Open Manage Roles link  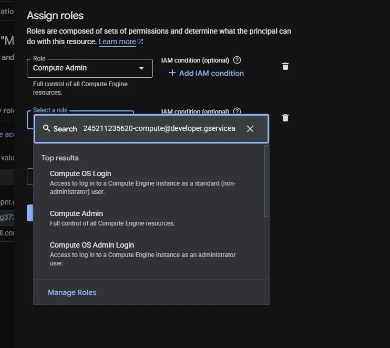[x=72, y=292]
